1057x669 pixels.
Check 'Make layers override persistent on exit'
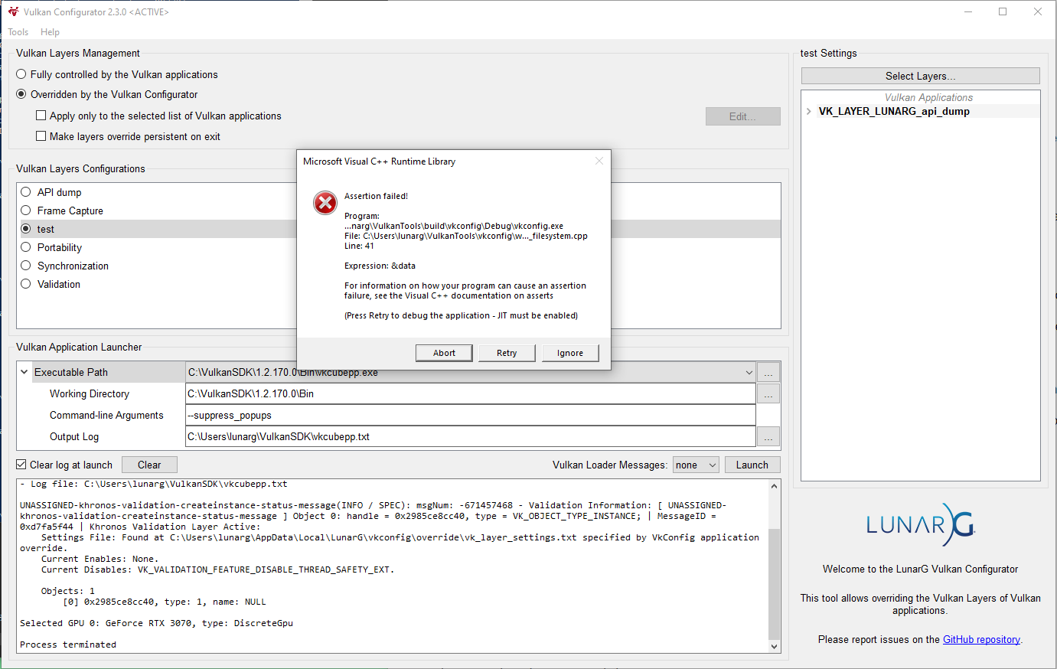tap(41, 136)
